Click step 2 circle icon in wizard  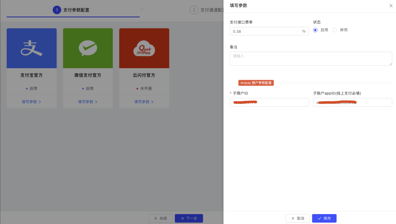(194, 10)
